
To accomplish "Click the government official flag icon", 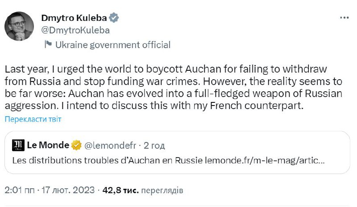I will [x=48, y=45].
